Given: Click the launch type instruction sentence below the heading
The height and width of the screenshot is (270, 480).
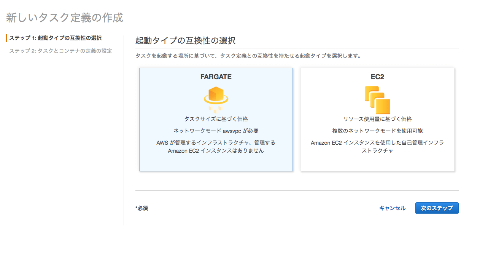Looking at the screenshot, I should 248,56.
